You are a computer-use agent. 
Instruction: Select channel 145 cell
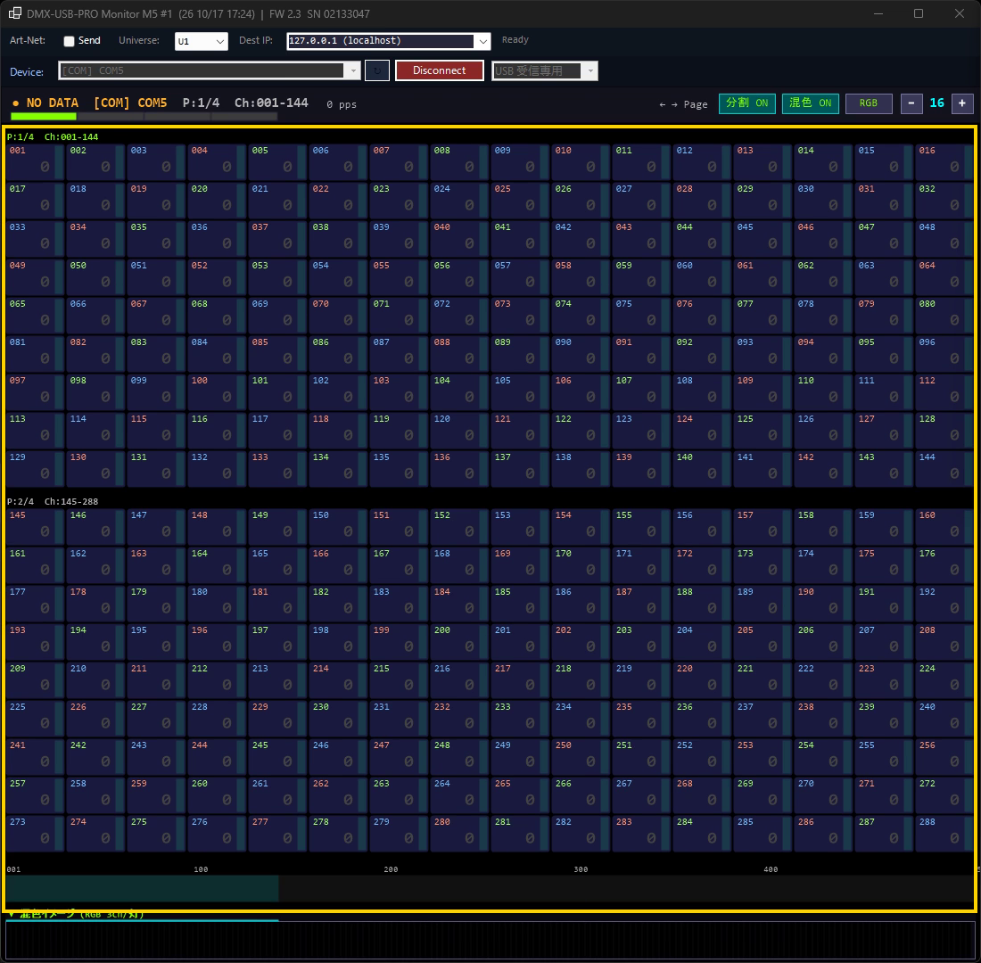(x=35, y=527)
